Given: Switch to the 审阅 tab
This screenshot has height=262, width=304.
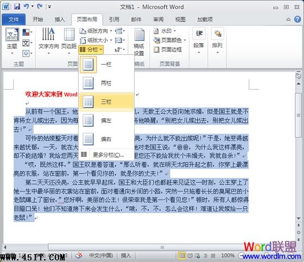Looking at the screenshot, I should click(x=159, y=20).
